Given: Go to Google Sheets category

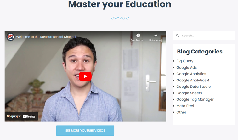Looking at the screenshot, I should point(189,93).
